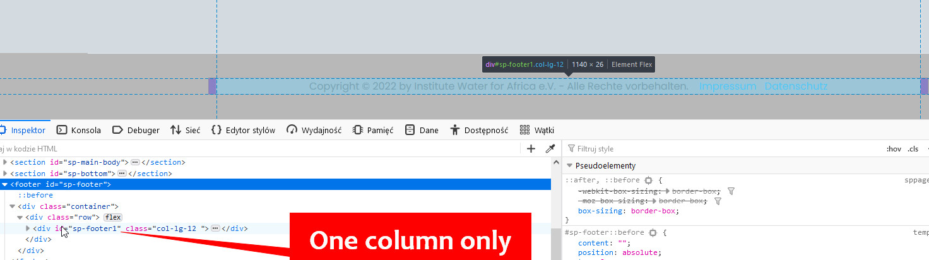Viewport: 929px width, 260px height.
Task: Collapse the Pseudoelementy section
Action: [570, 165]
